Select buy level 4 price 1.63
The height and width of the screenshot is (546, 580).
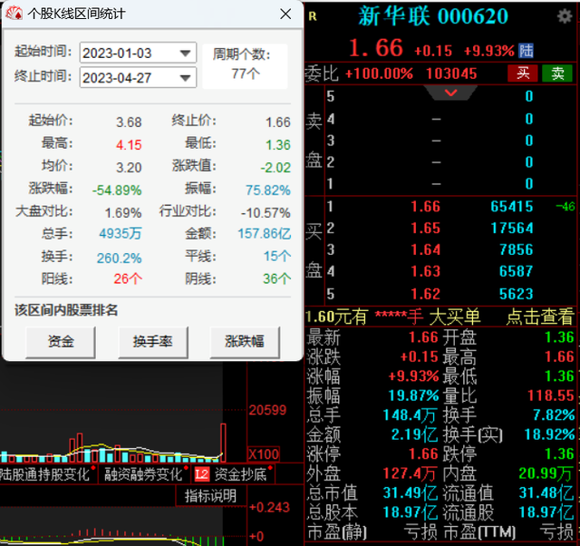(426, 272)
